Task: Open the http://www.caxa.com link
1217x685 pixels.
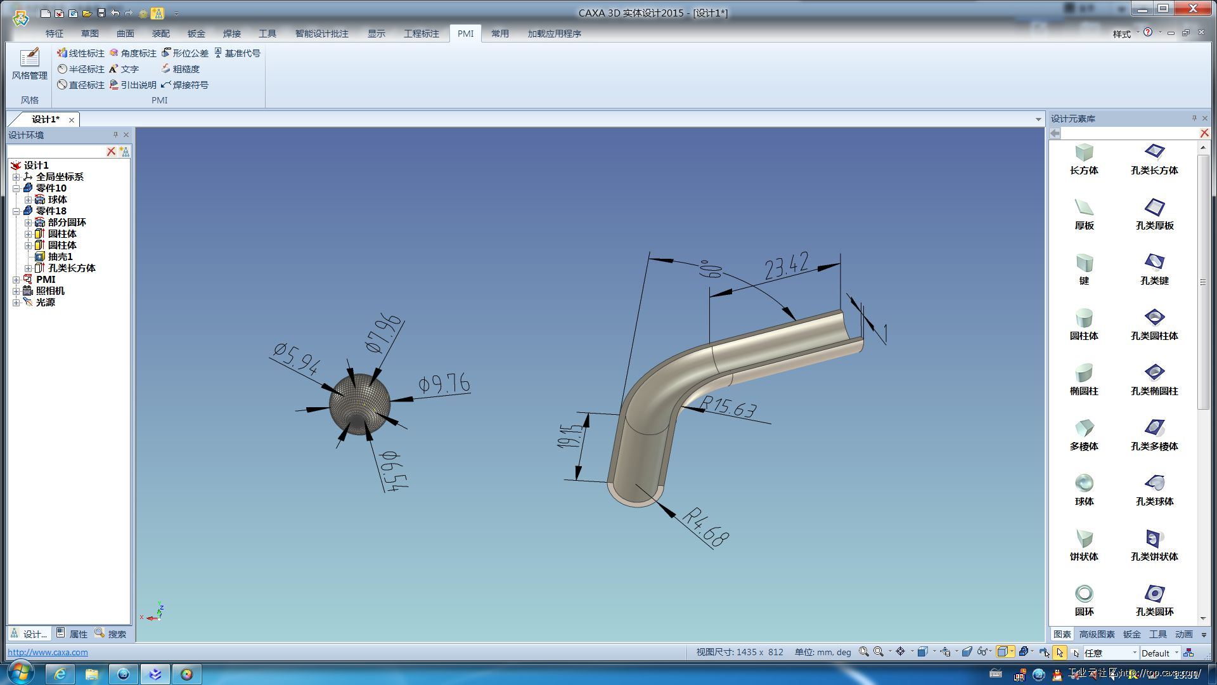Action: click(48, 652)
